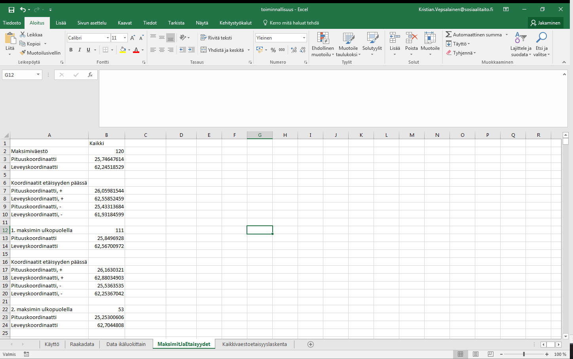The image size is (573, 359).
Task: Open Tyhjennä clear dropdown
Action: [x=461, y=53]
